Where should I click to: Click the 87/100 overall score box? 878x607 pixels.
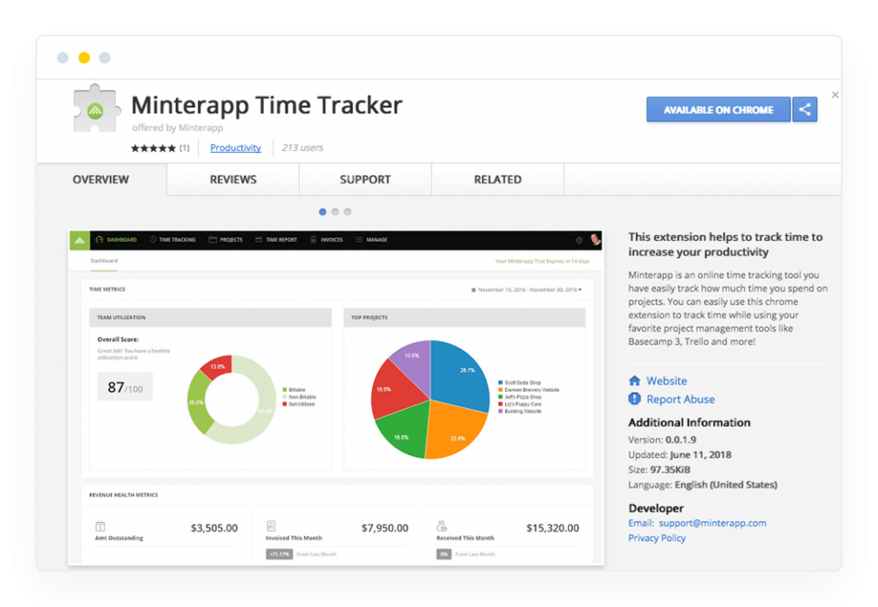[x=125, y=387]
